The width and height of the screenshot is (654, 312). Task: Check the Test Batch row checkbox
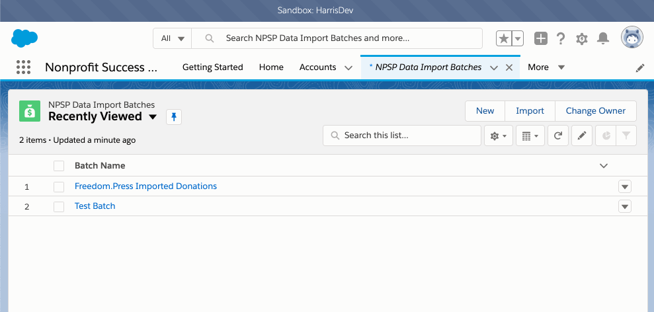coord(59,206)
